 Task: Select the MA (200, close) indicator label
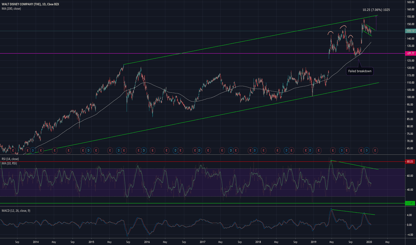tap(11, 8)
